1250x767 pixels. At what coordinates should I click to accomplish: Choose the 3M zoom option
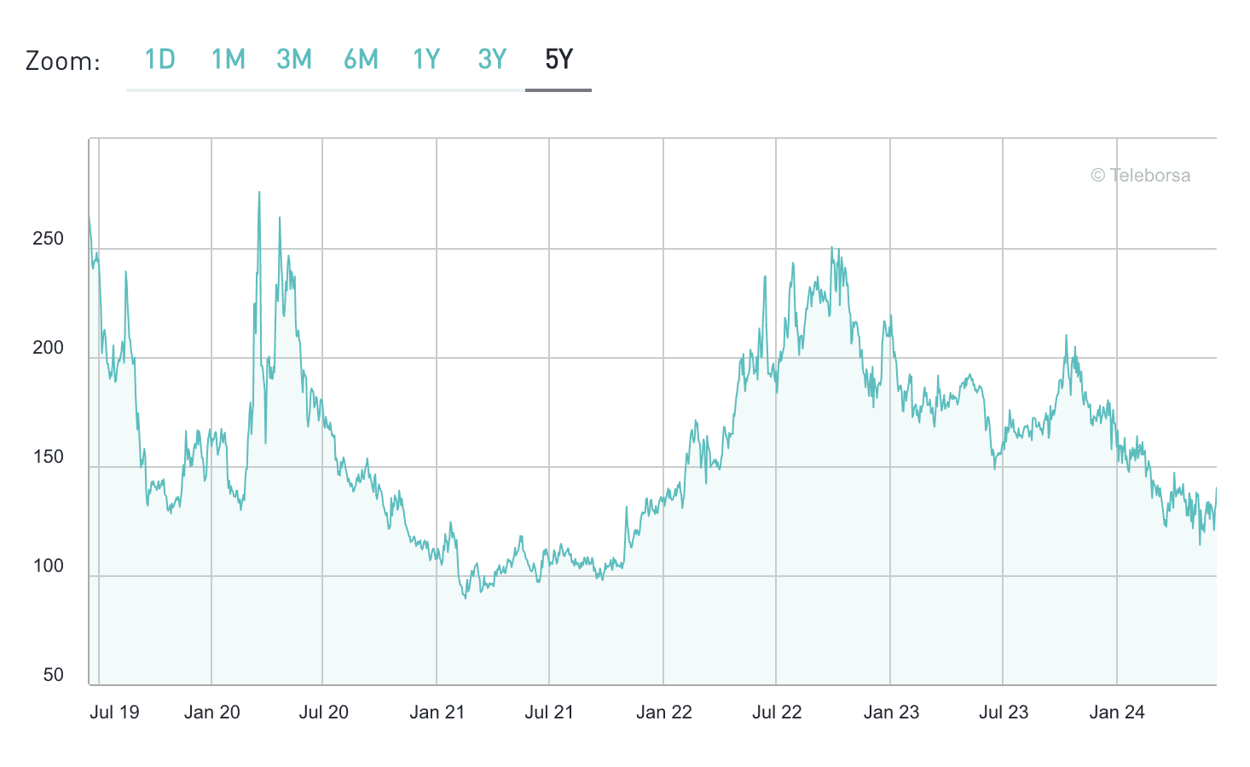[294, 60]
